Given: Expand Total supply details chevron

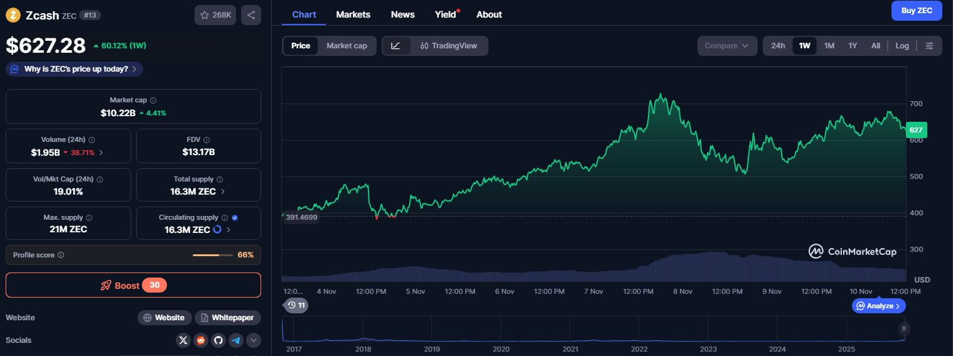Looking at the screenshot, I should 223,191.
